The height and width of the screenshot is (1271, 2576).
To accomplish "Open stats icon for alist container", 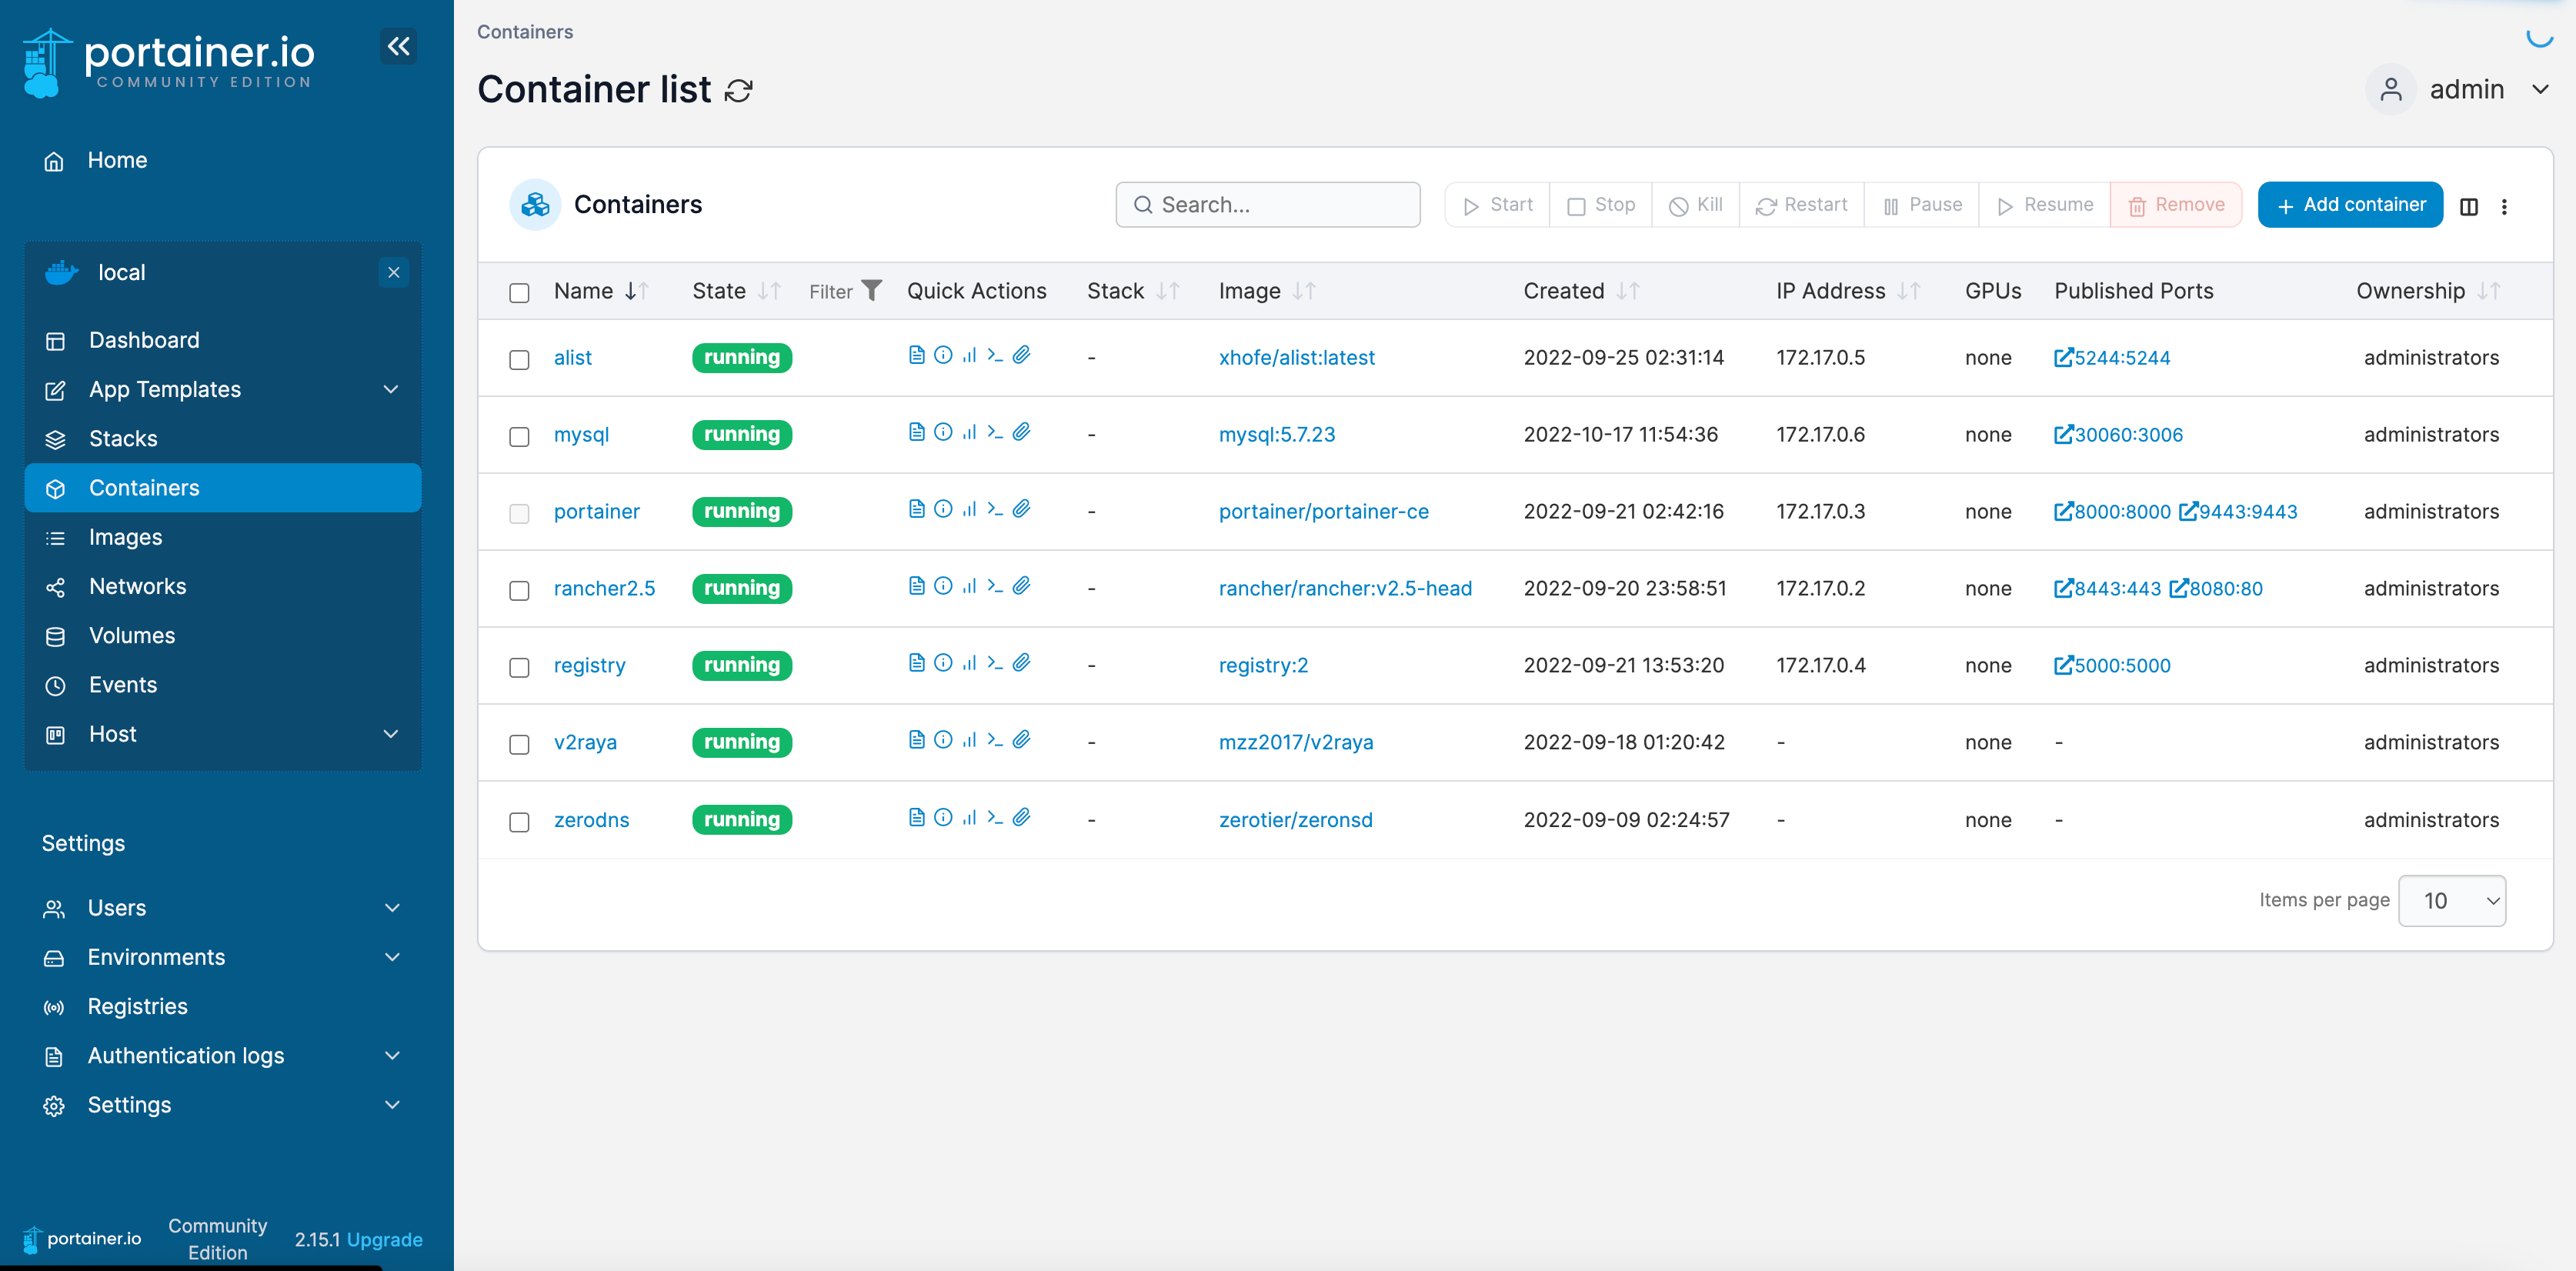I will (969, 355).
